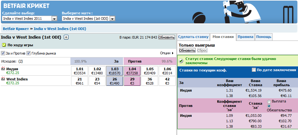Click the €1,534.19 stake value

[253, 90]
